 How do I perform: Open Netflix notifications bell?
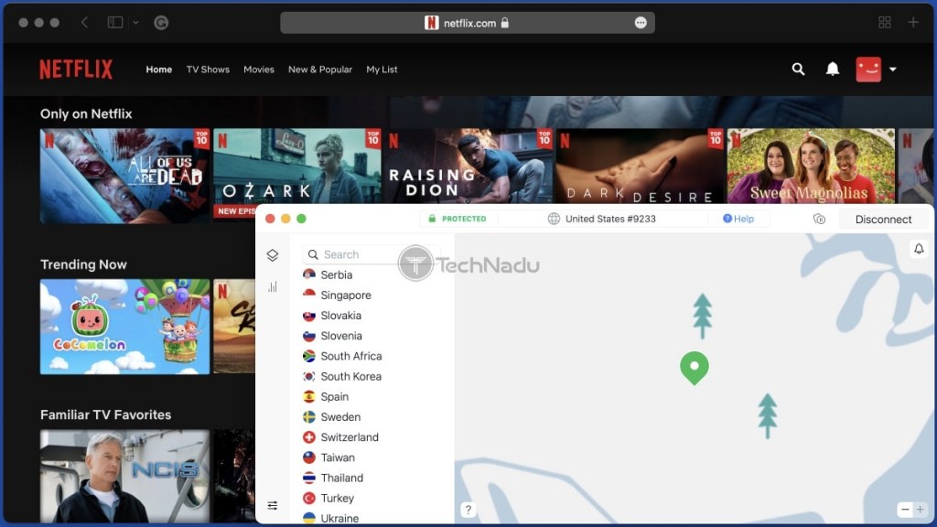pos(833,70)
